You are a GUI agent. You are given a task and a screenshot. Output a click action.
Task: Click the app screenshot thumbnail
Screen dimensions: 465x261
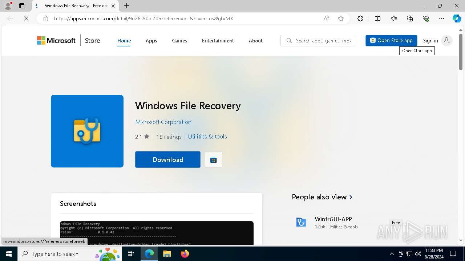pos(157,233)
